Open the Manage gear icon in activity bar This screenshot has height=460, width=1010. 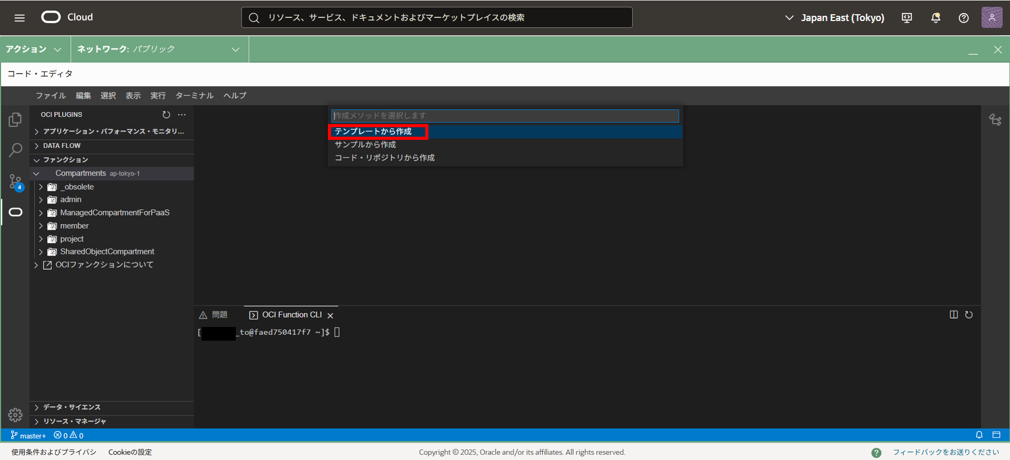pos(15,415)
